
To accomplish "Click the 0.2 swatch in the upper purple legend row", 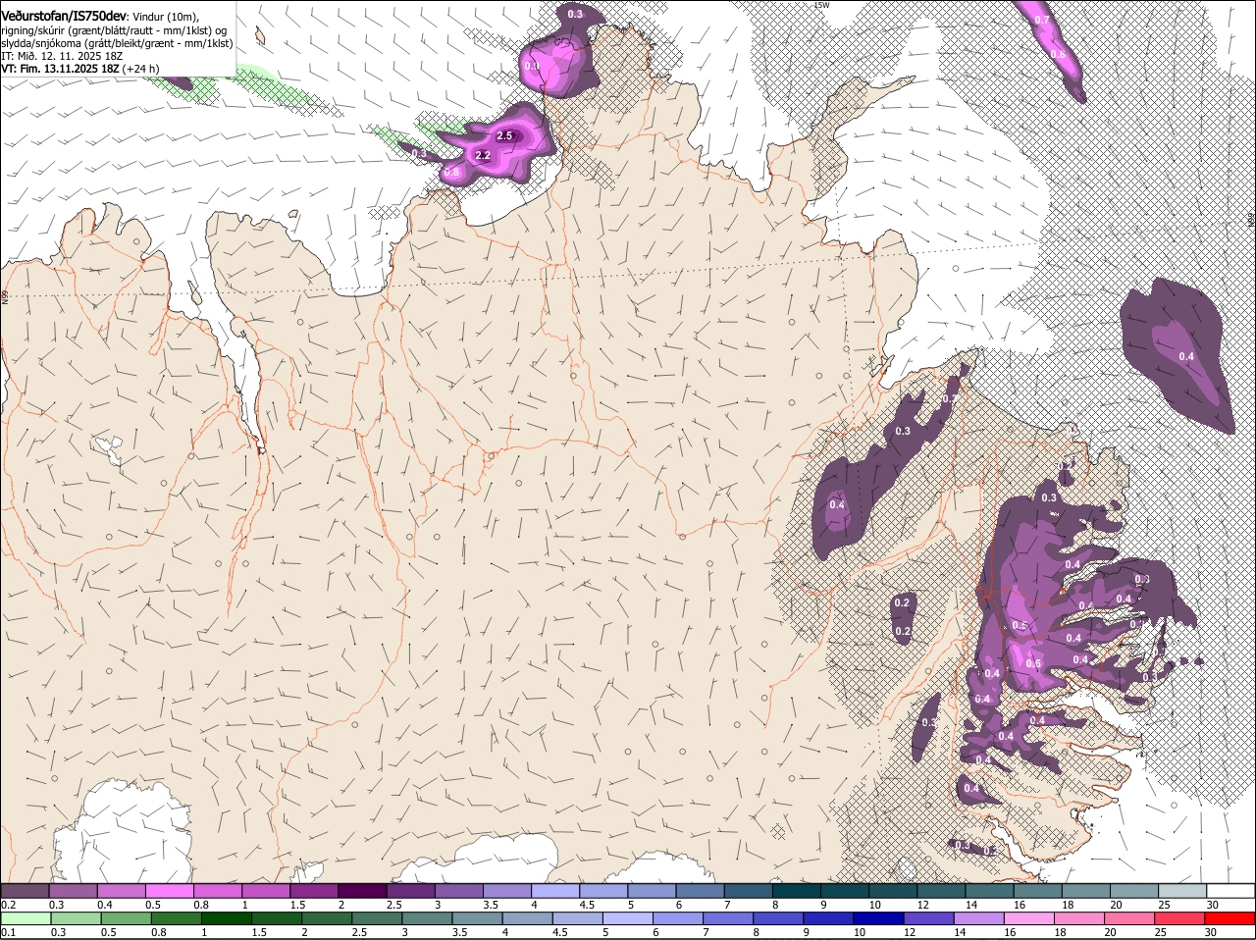I will point(25,890).
